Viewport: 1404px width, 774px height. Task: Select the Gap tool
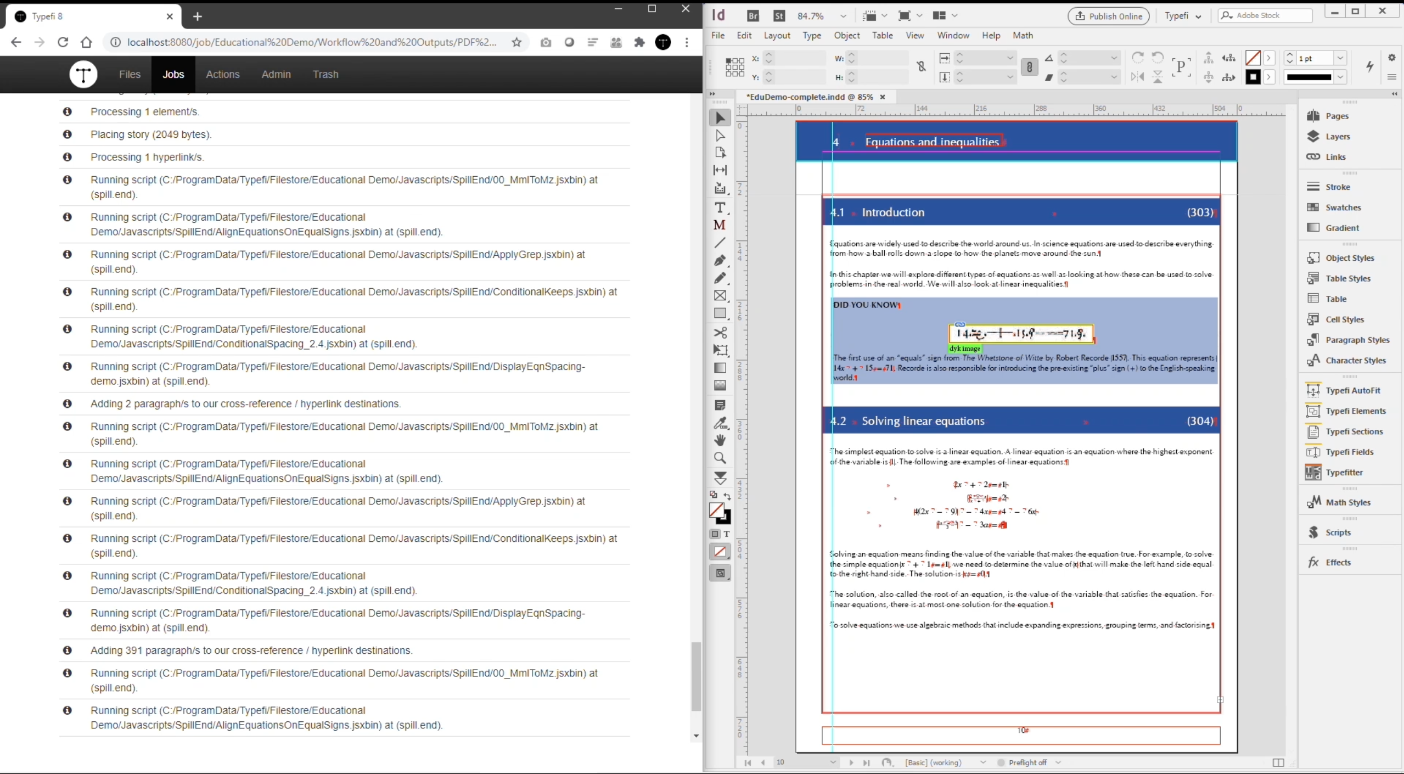pos(720,170)
